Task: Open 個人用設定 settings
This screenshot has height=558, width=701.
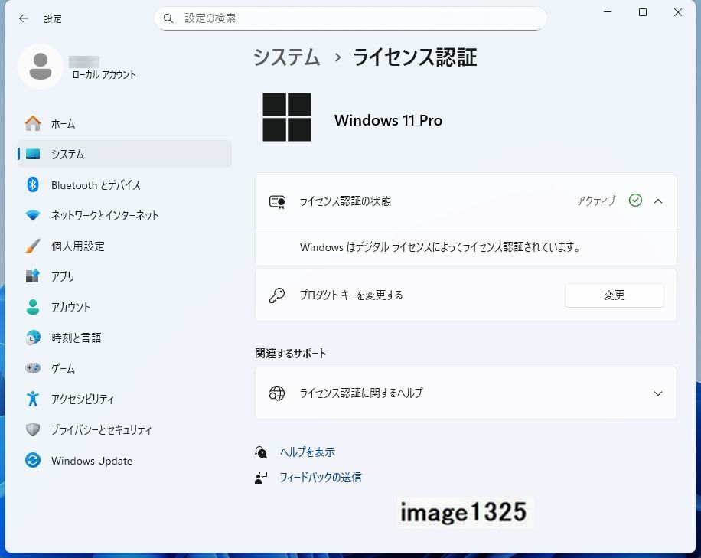Action: pos(124,246)
